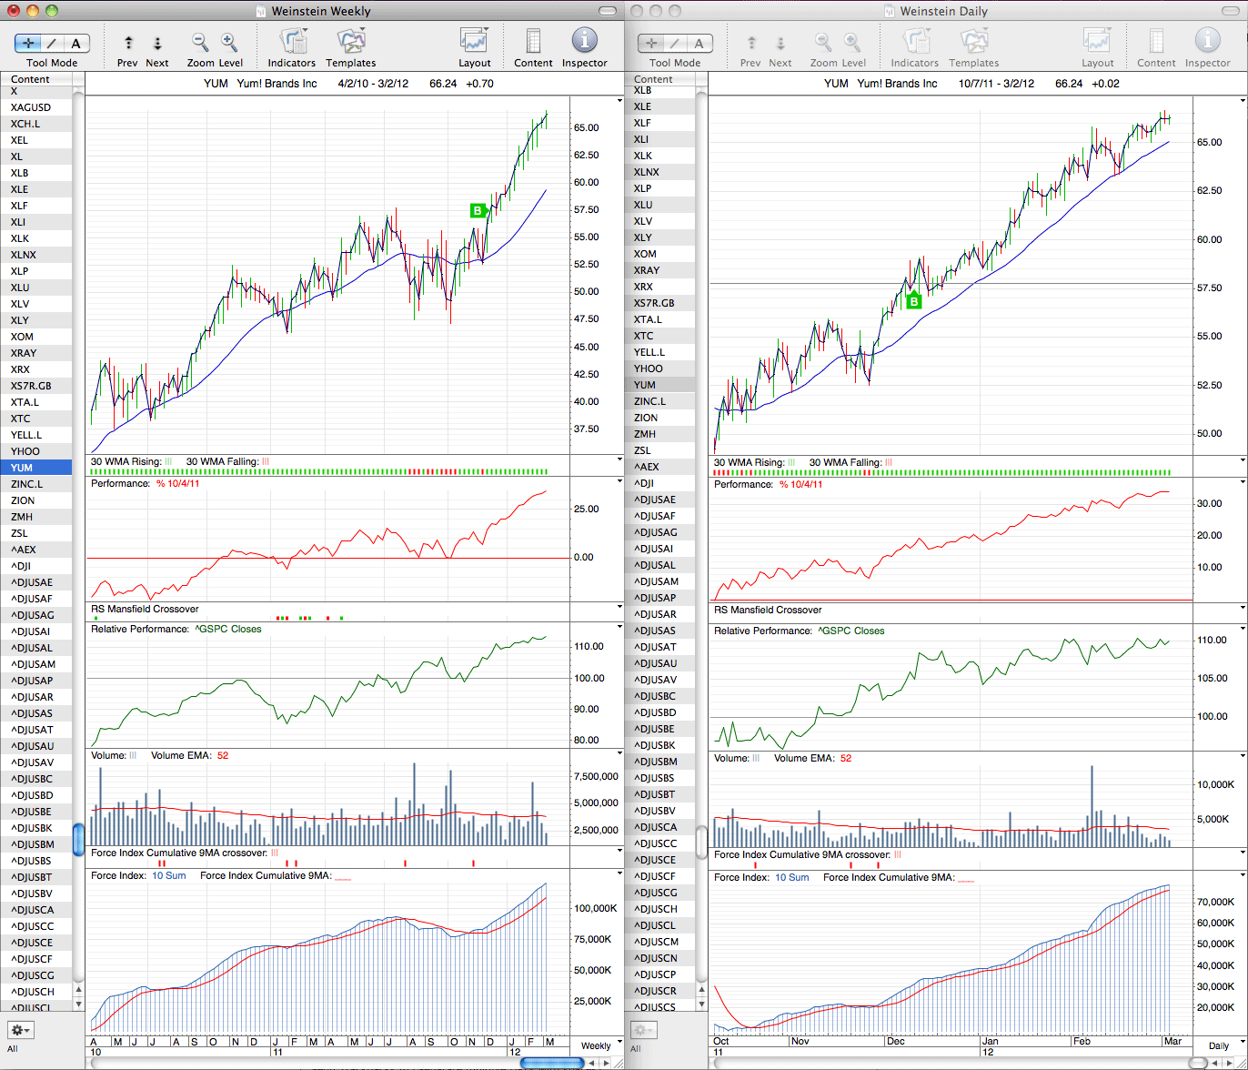Click Next arrow in Weinstein Weekly toolbar
Viewport: 1248px width, 1070px height.
click(x=157, y=43)
